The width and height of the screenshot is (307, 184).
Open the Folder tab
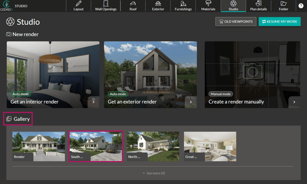pyautogui.click(x=284, y=6)
